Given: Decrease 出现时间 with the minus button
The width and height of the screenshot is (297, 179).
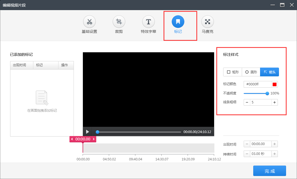Looking at the screenshot, I should 247,144.
